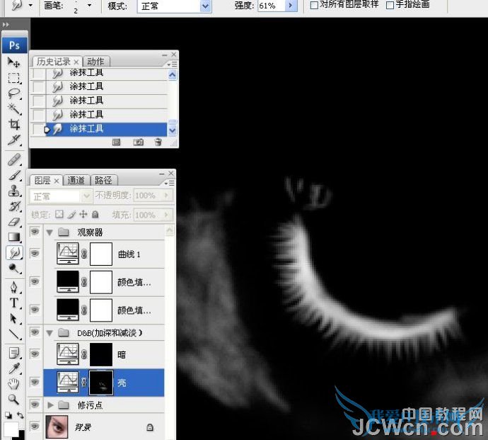Hide the 暗 curves layer
Viewport: 488px width, 440px height.
click(35, 354)
